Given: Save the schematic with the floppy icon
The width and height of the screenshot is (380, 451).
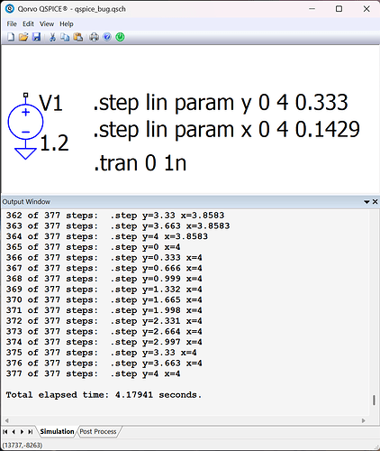Looking at the screenshot, I should 36,37.
